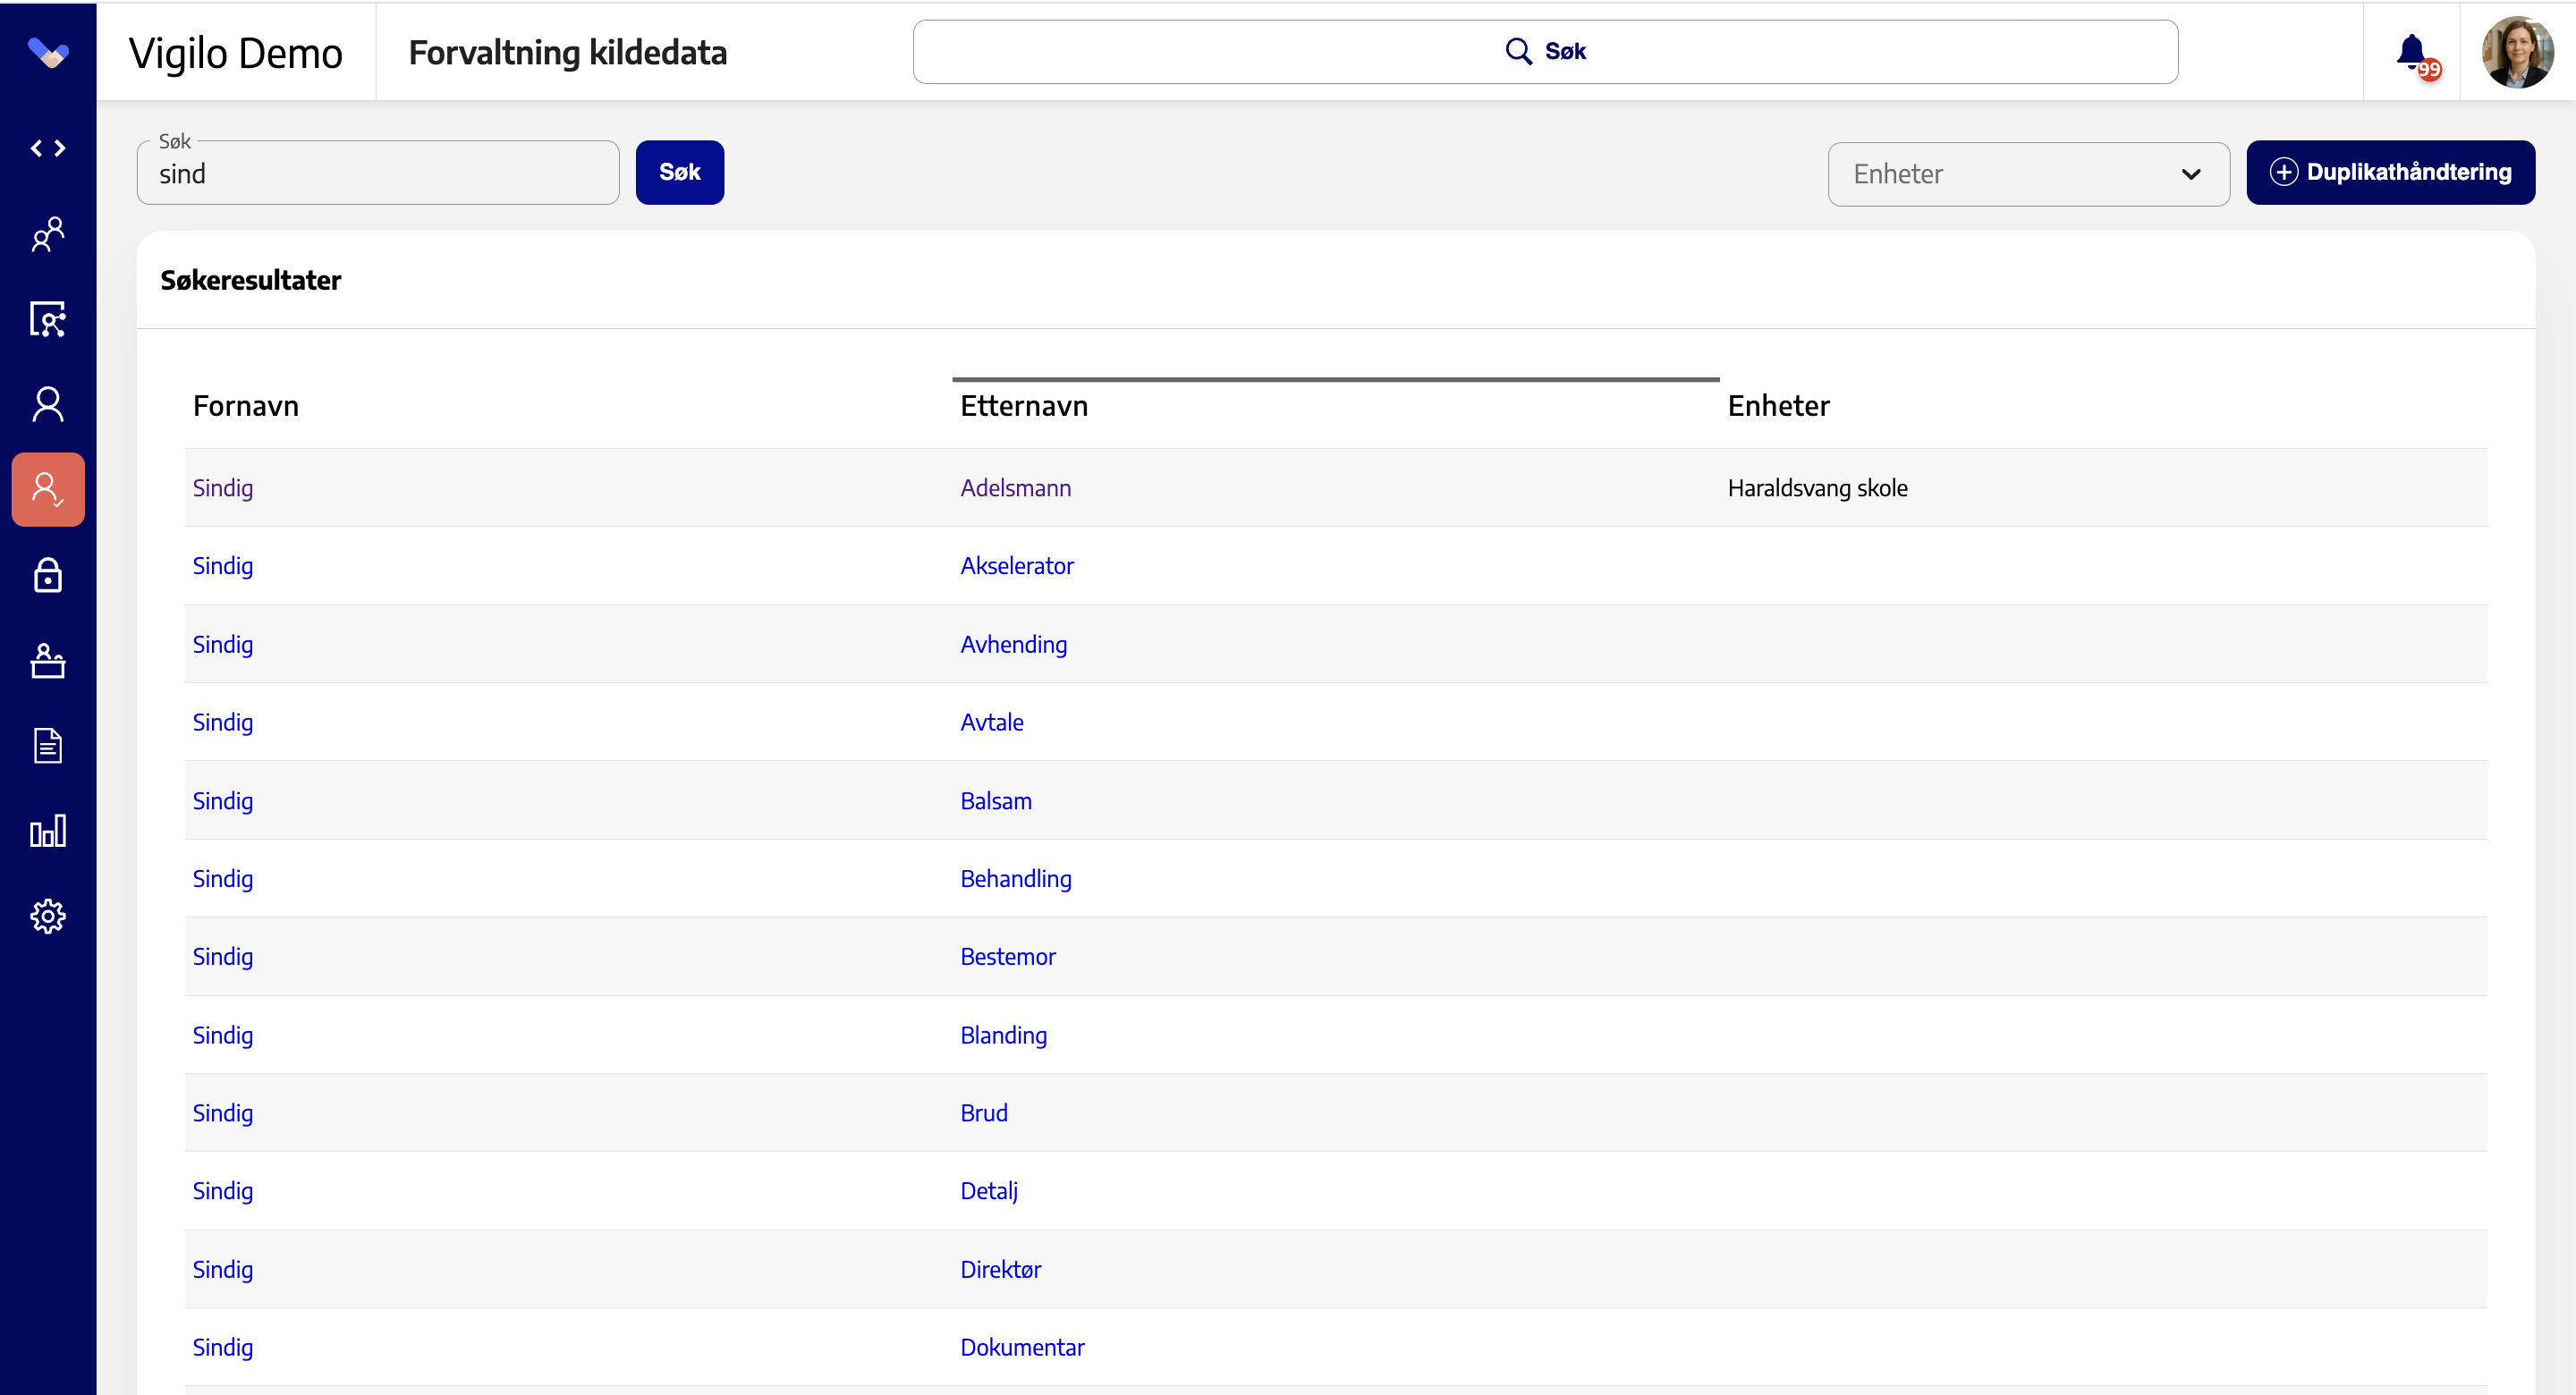Open the padlock access sidebar icon
The height and width of the screenshot is (1395, 2576).
tap(48, 575)
